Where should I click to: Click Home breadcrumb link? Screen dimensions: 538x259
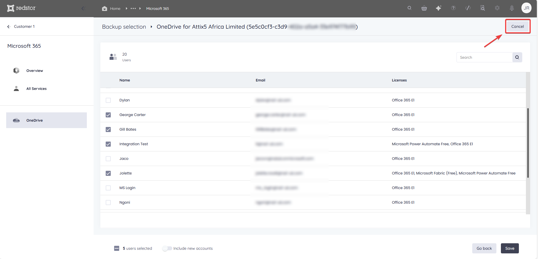pos(115,8)
